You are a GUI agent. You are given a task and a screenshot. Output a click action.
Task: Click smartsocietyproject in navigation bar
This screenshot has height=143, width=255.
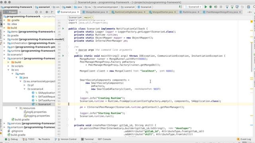[x=106, y=7]
